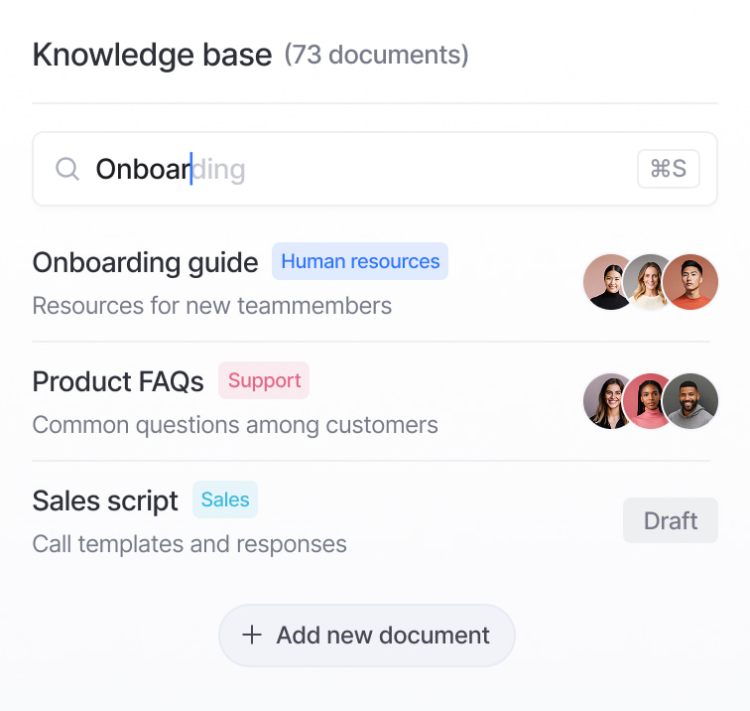Open the Sales script document
750x711 pixels.
pos(105,500)
